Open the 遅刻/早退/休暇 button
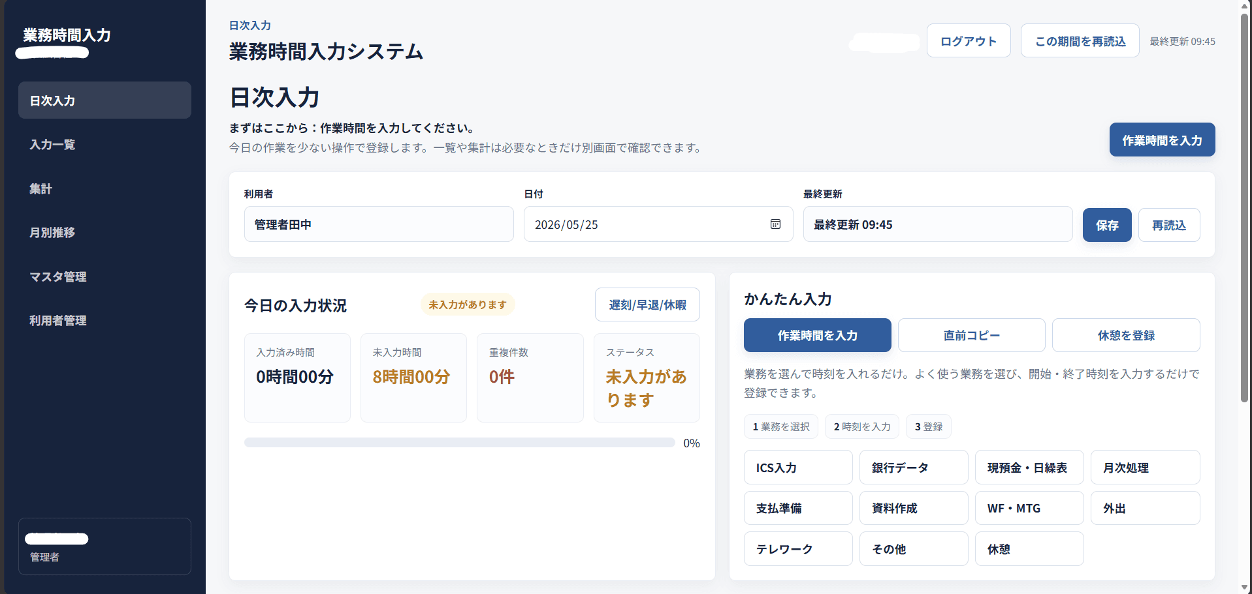 tap(647, 304)
